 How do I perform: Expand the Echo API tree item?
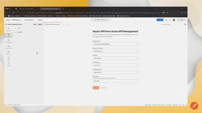pos(15,32)
